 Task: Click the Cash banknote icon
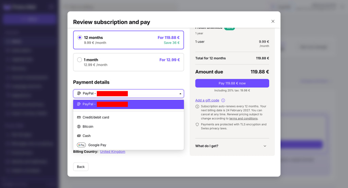79,136
